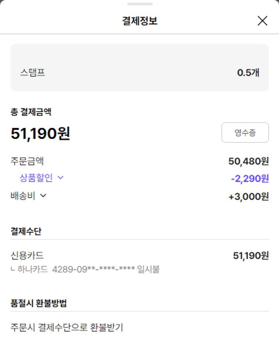Open the 영수증 receipt

(245, 133)
